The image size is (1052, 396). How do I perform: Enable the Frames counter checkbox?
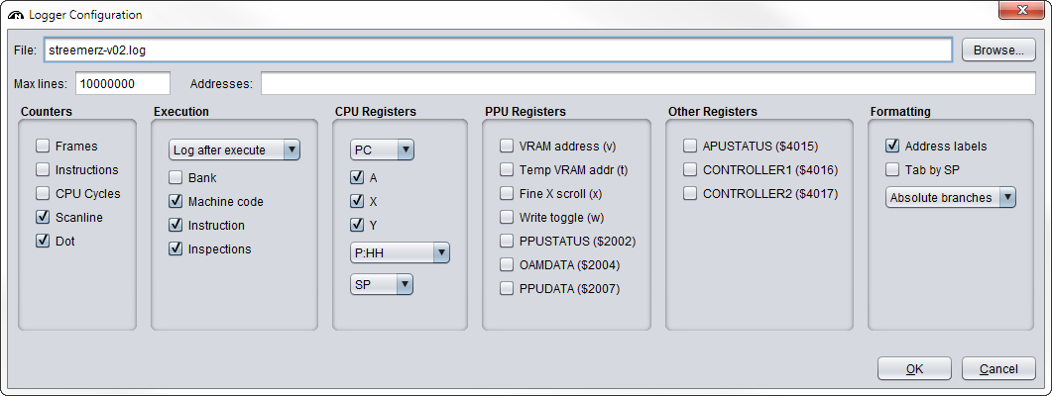coord(43,146)
